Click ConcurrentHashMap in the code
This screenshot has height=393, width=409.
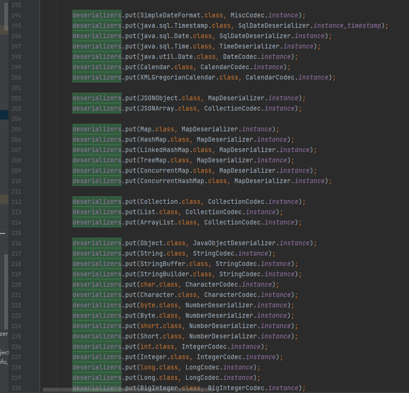pyautogui.click(x=172, y=181)
